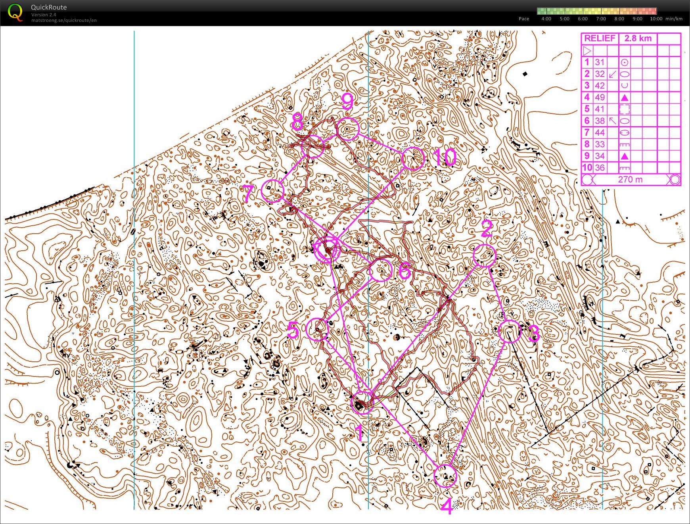Click the start triangle in control sheet

click(x=587, y=51)
